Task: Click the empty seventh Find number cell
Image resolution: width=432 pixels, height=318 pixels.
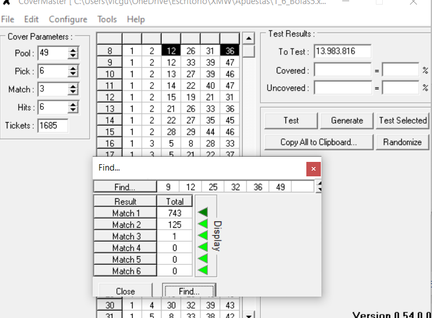Action: (x=302, y=187)
